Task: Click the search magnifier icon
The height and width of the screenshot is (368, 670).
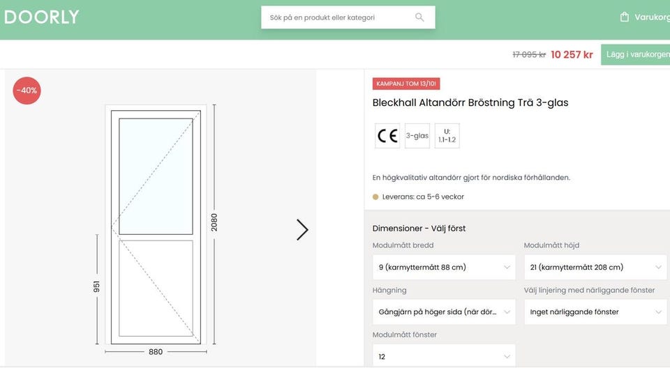Action: tap(419, 17)
